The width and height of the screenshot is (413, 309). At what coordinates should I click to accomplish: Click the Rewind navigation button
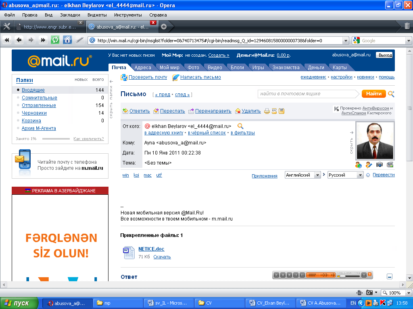(7, 40)
